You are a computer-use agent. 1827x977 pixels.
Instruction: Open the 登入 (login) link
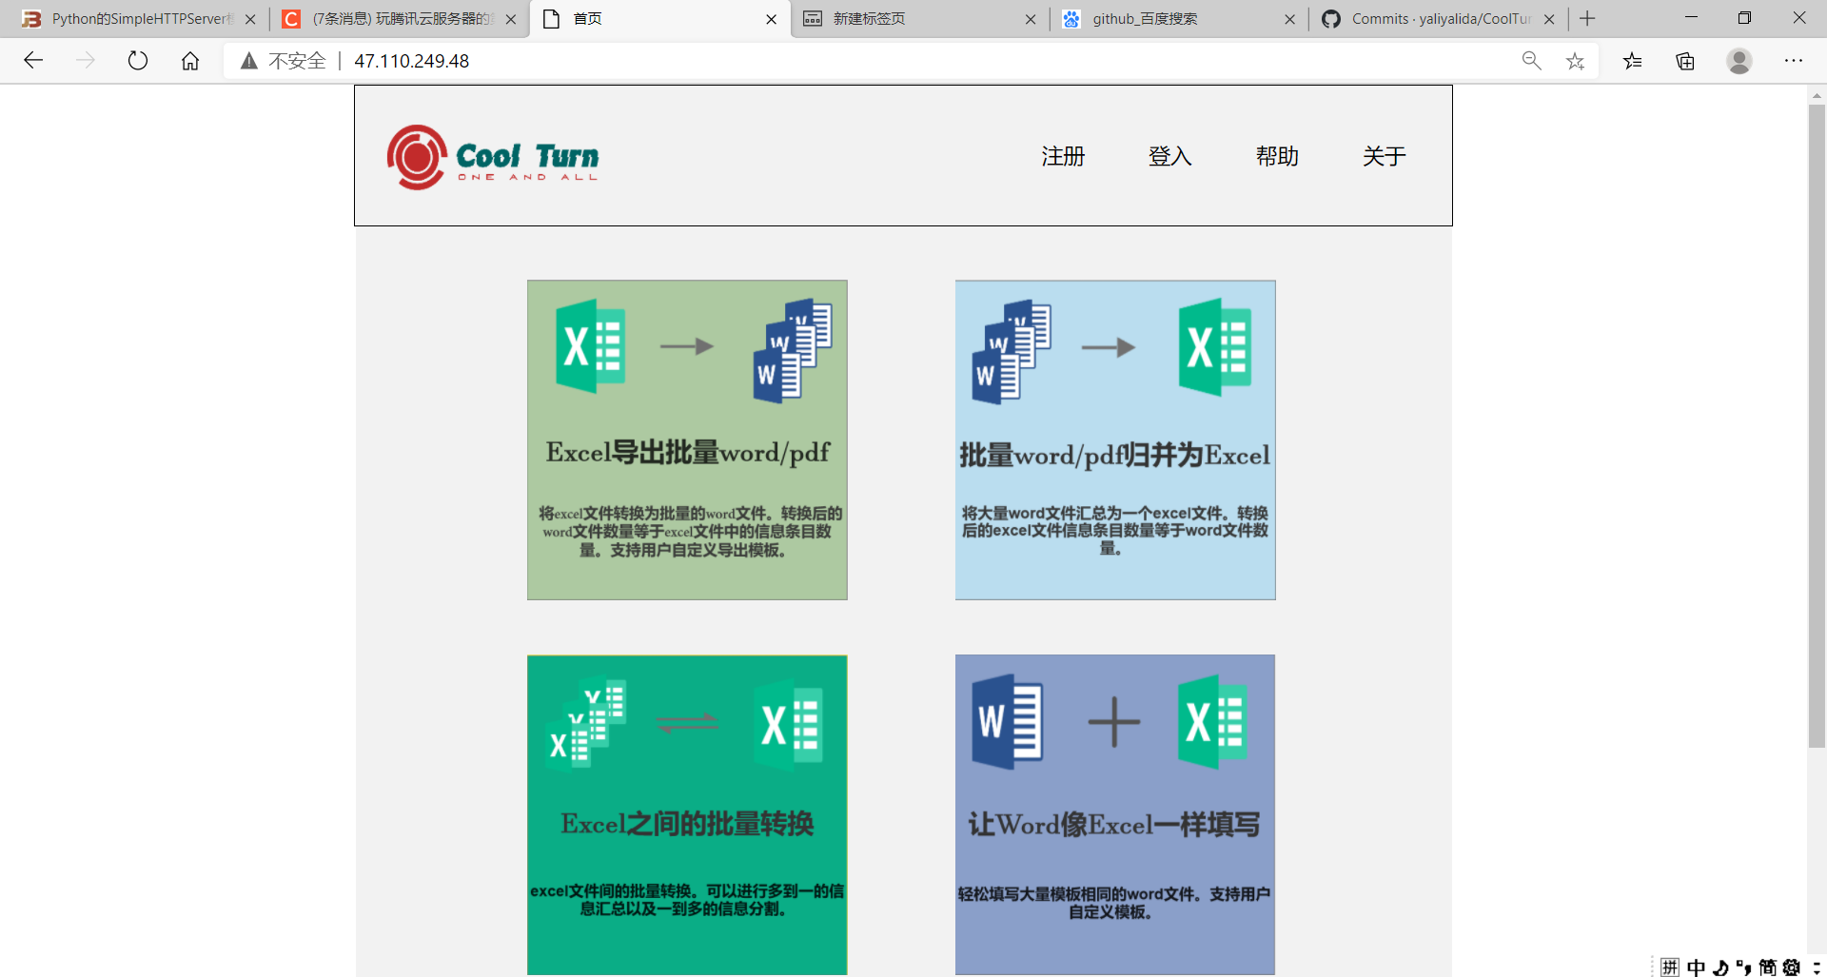1169,156
